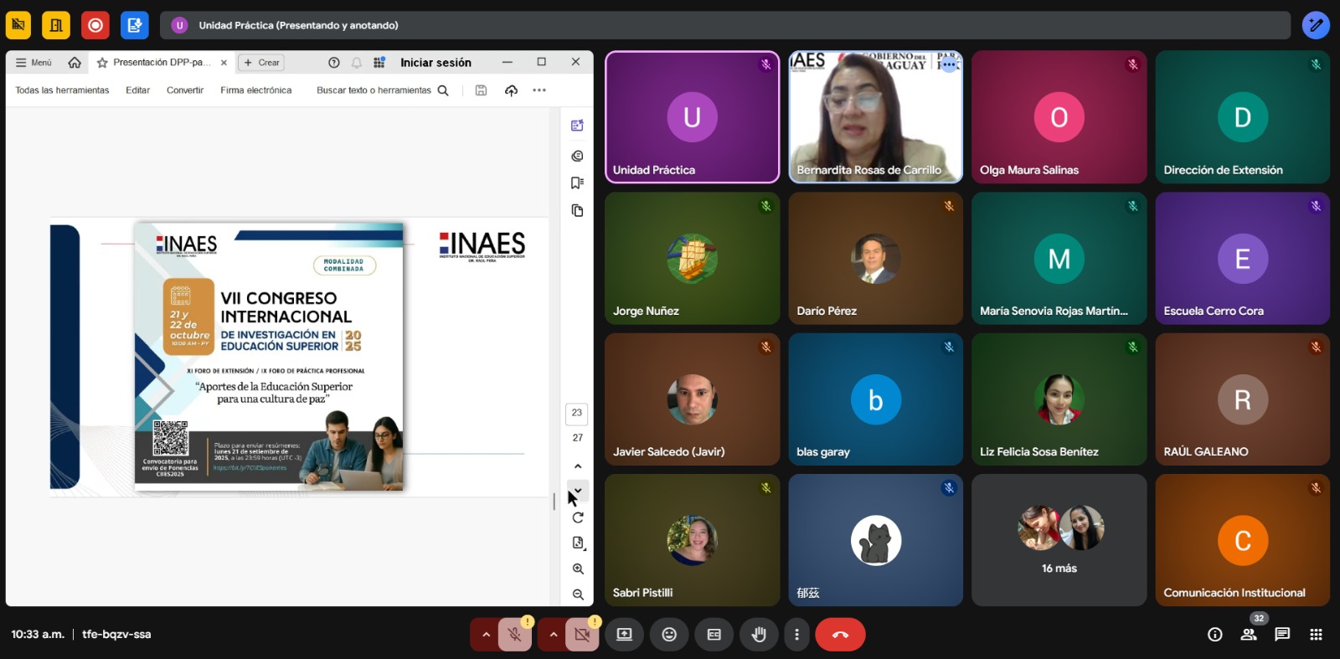Click the 16 más participants tile
Image resolution: width=1340 pixels, height=659 pixels.
[1059, 540]
